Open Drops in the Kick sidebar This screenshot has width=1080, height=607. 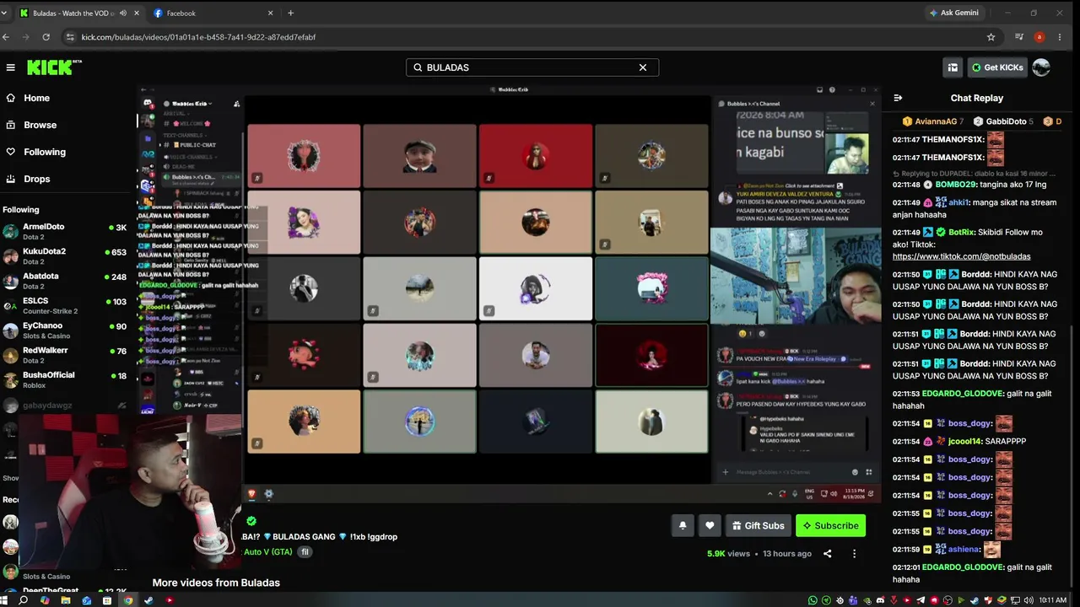28,179
